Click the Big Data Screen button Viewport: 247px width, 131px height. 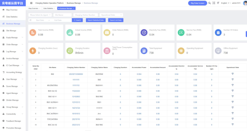(x=197, y=3)
